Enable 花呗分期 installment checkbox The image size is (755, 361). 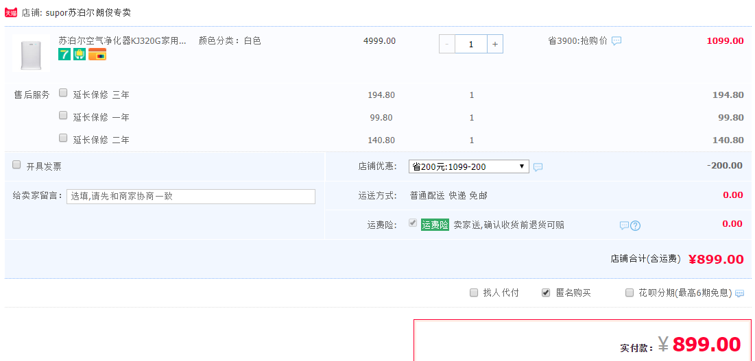point(630,292)
